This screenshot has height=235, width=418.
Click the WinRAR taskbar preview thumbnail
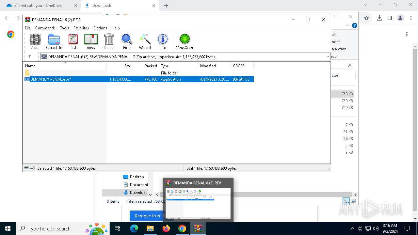[198, 204]
